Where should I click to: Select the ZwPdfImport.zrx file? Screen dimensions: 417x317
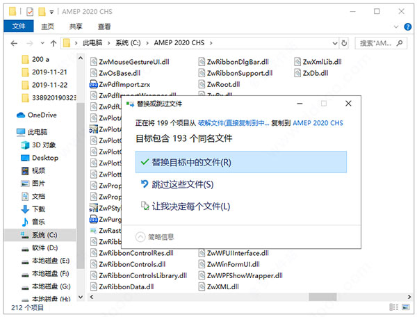[123, 83]
